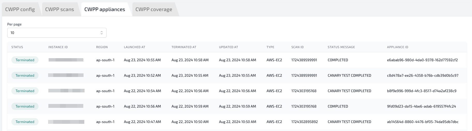Click the REGION column header
Viewport: 472px width, 131px height.
click(102, 47)
